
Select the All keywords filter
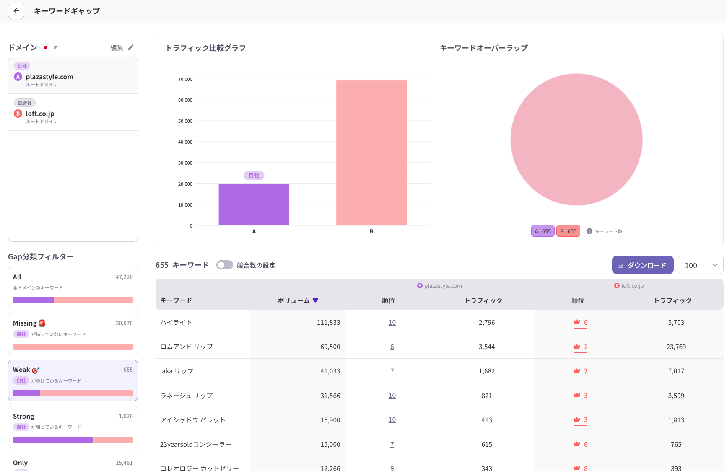point(73,288)
